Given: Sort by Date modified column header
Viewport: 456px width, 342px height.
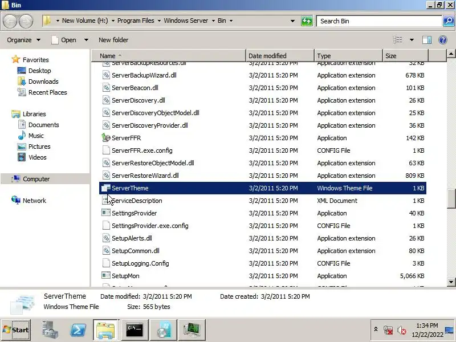Looking at the screenshot, I should tap(280, 55).
